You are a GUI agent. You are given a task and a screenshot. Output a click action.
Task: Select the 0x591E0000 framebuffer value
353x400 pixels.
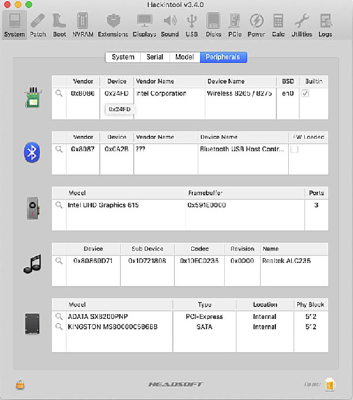pos(207,205)
